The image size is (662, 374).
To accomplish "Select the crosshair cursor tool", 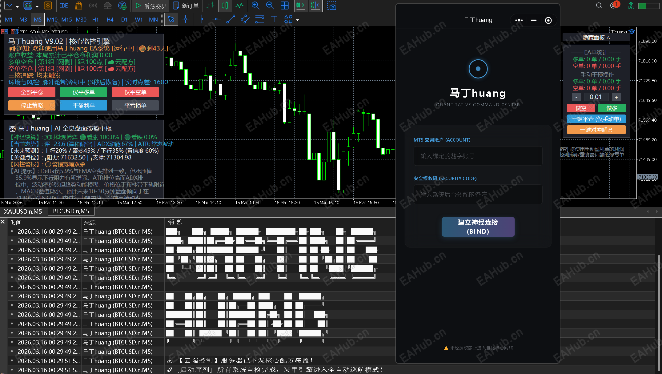I will pyautogui.click(x=186, y=19).
